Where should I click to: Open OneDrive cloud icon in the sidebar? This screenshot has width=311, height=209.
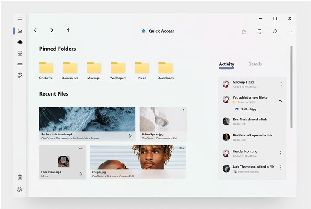tap(20, 42)
